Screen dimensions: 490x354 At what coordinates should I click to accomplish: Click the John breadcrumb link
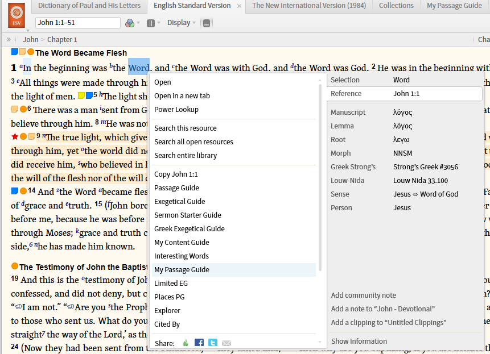point(30,40)
